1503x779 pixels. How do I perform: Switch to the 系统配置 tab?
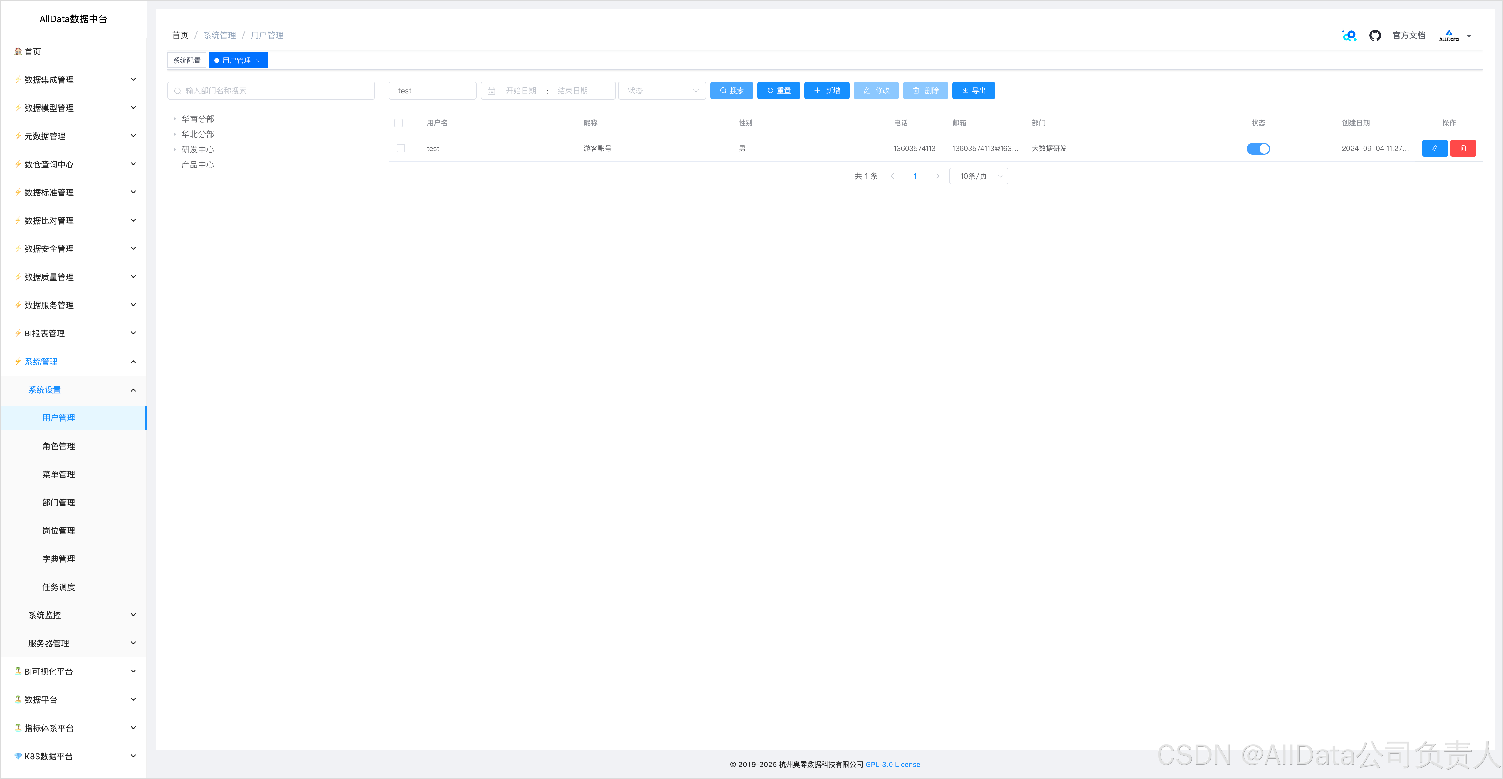point(186,61)
